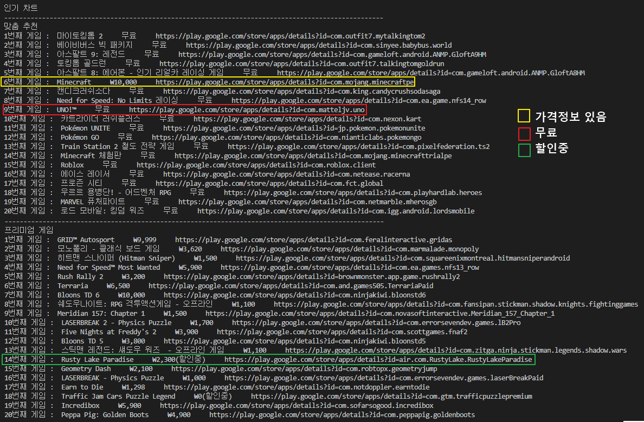Image resolution: width=644 pixels, height=422 pixels.
Task: Click the 'Pokémon GO' game name
Action: [x=80, y=138]
